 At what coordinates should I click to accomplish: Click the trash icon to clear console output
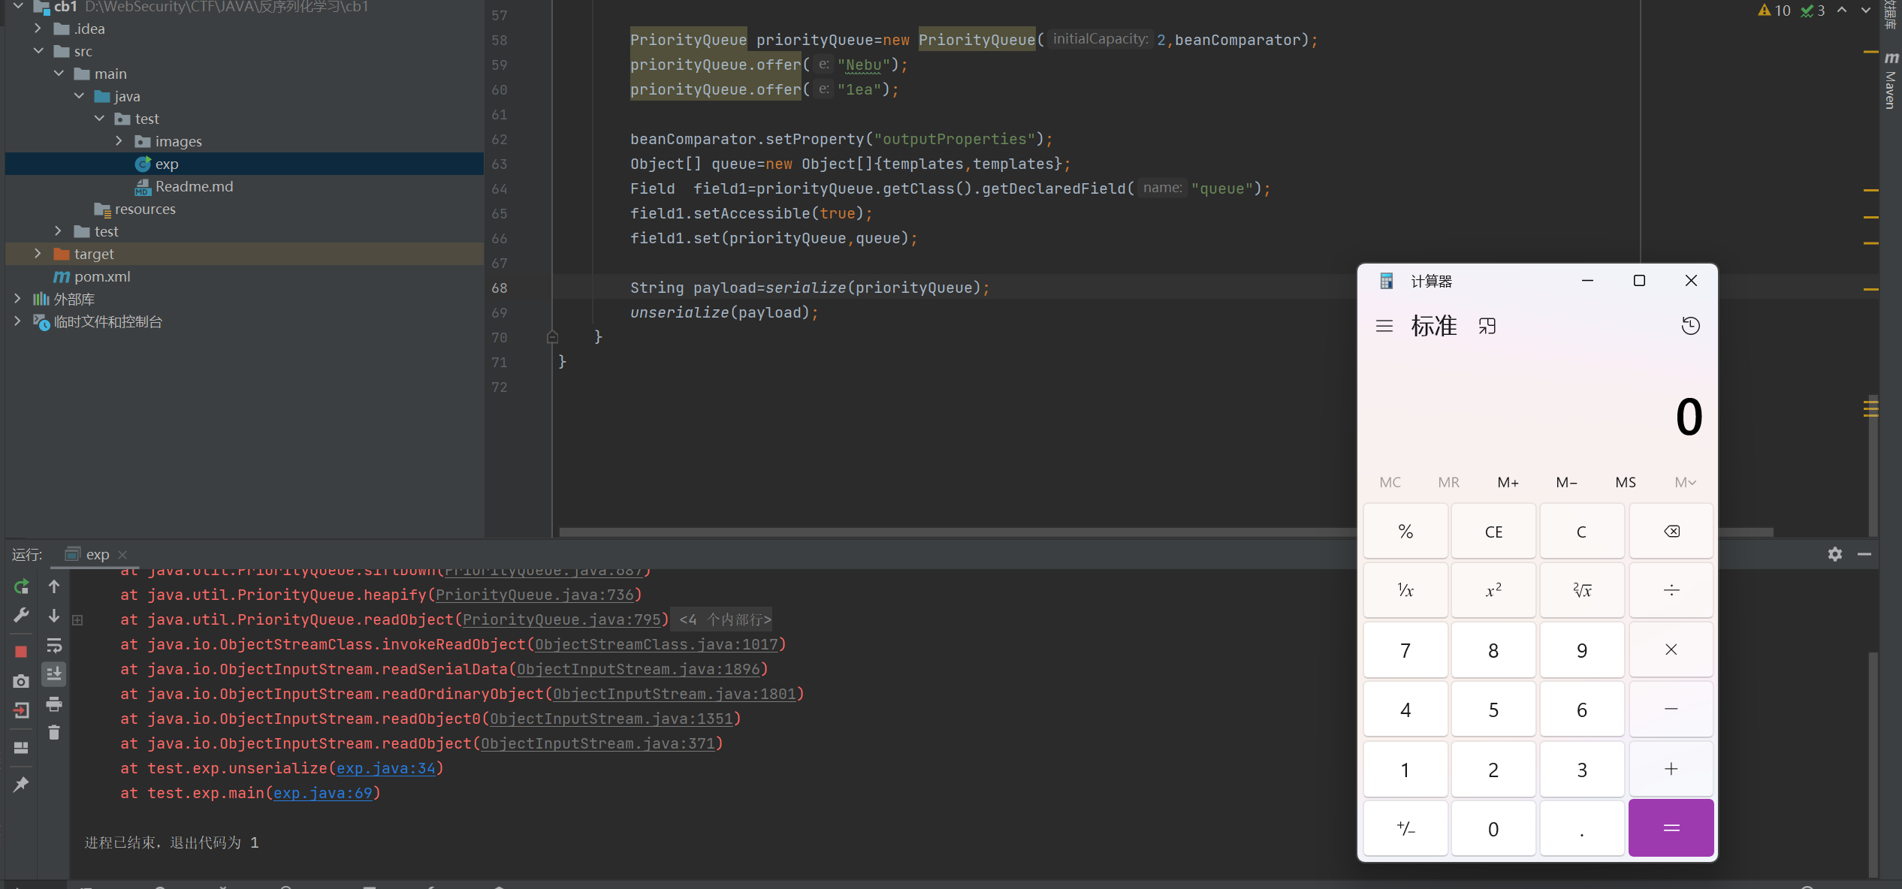(54, 732)
